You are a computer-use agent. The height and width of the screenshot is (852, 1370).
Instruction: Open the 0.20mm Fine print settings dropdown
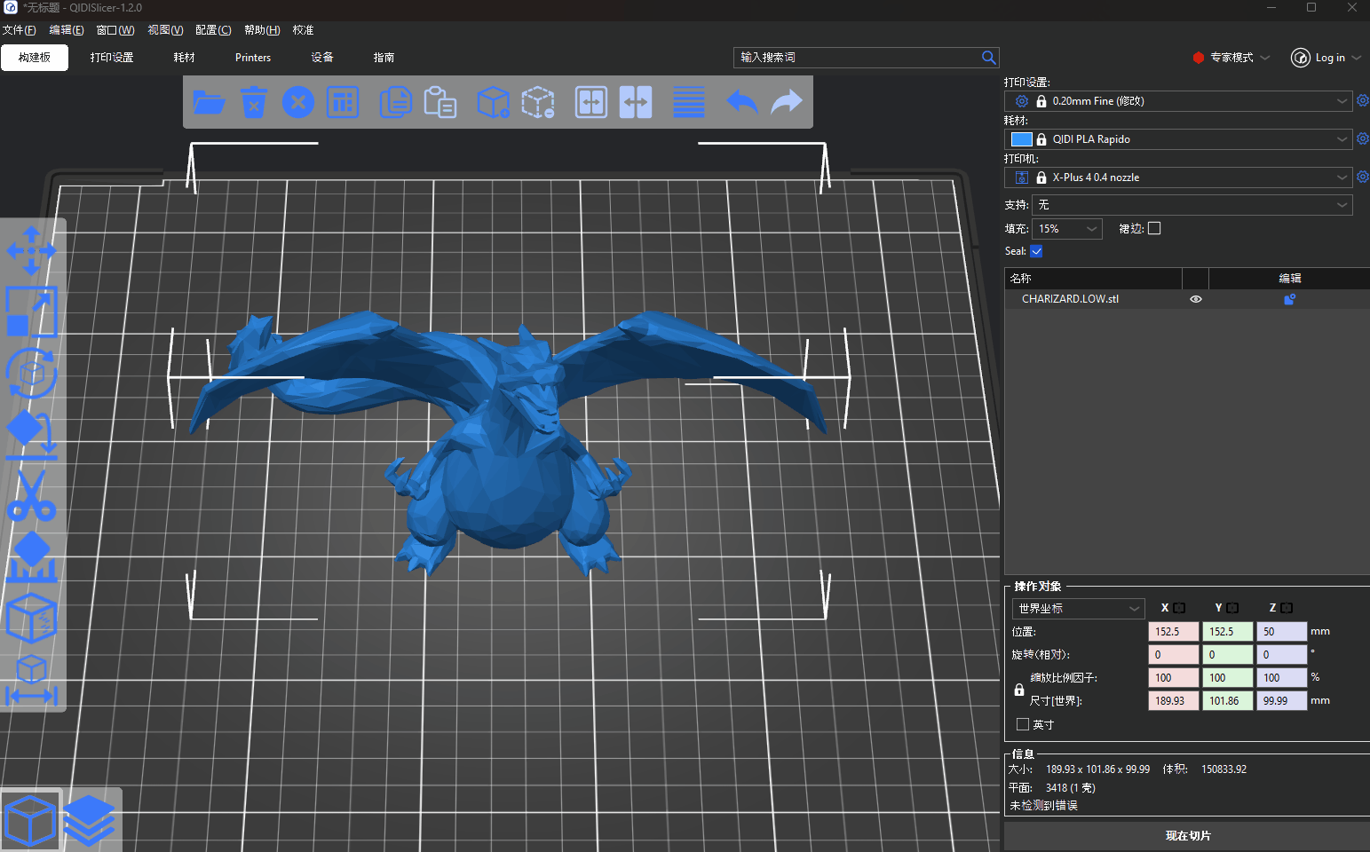(x=1178, y=101)
